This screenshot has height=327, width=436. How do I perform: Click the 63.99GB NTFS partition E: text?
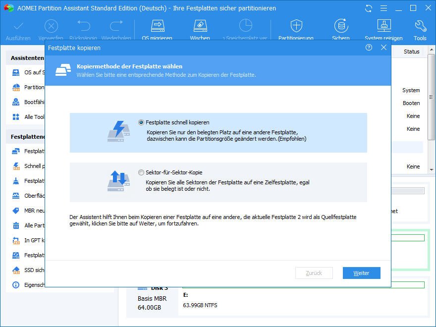pos(200,305)
